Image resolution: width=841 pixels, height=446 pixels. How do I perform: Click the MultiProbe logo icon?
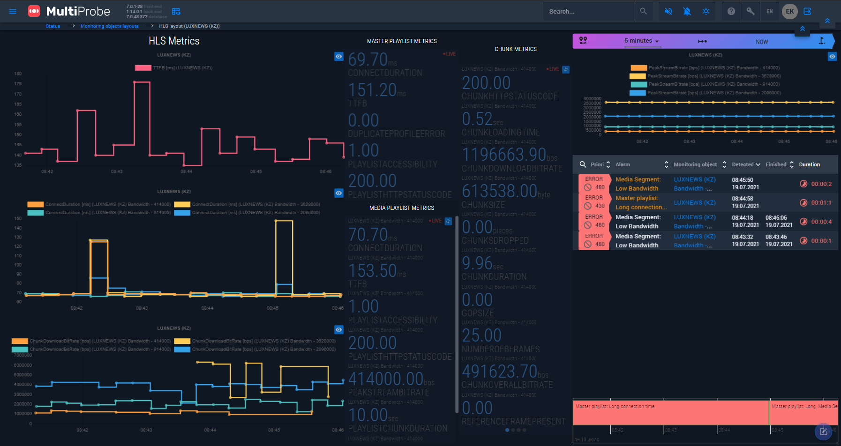34,11
